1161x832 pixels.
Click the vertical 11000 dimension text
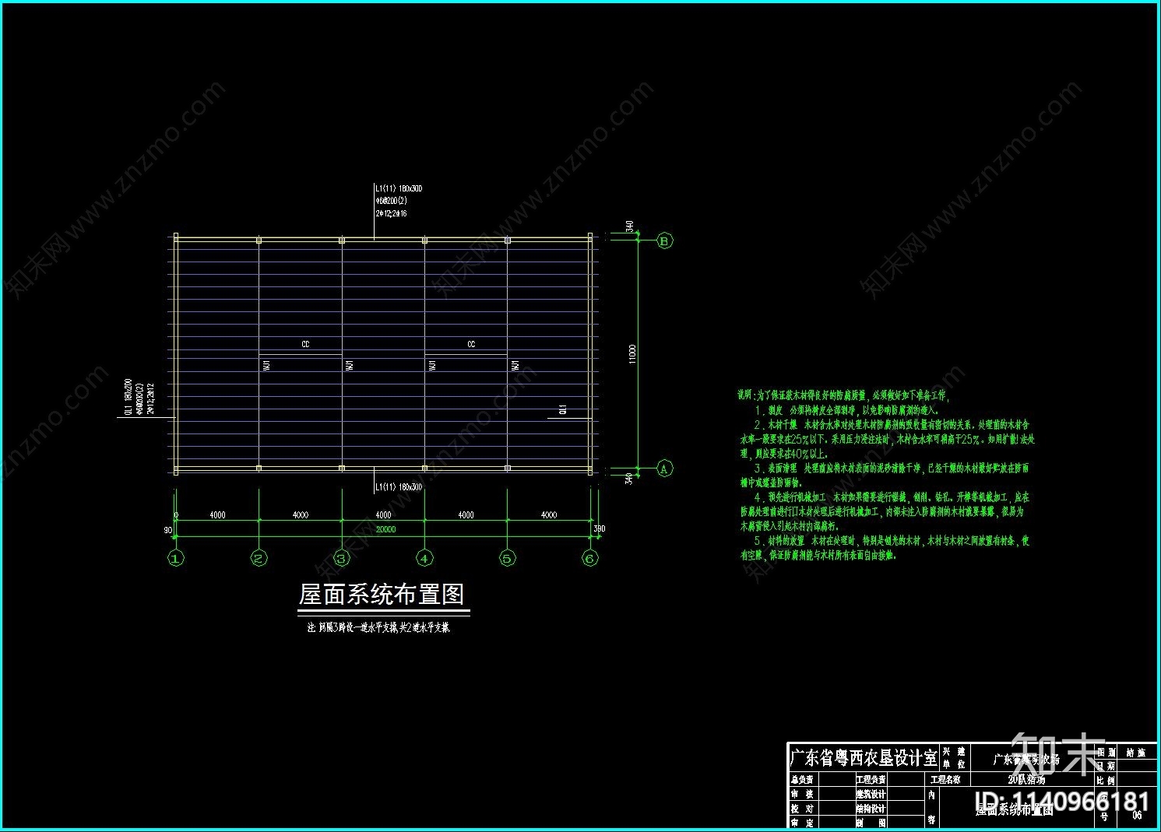(x=632, y=353)
